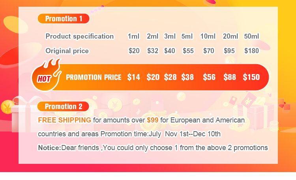Click the Original price row label
Viewport: 296px width, 180px height.
coord(67,51)
